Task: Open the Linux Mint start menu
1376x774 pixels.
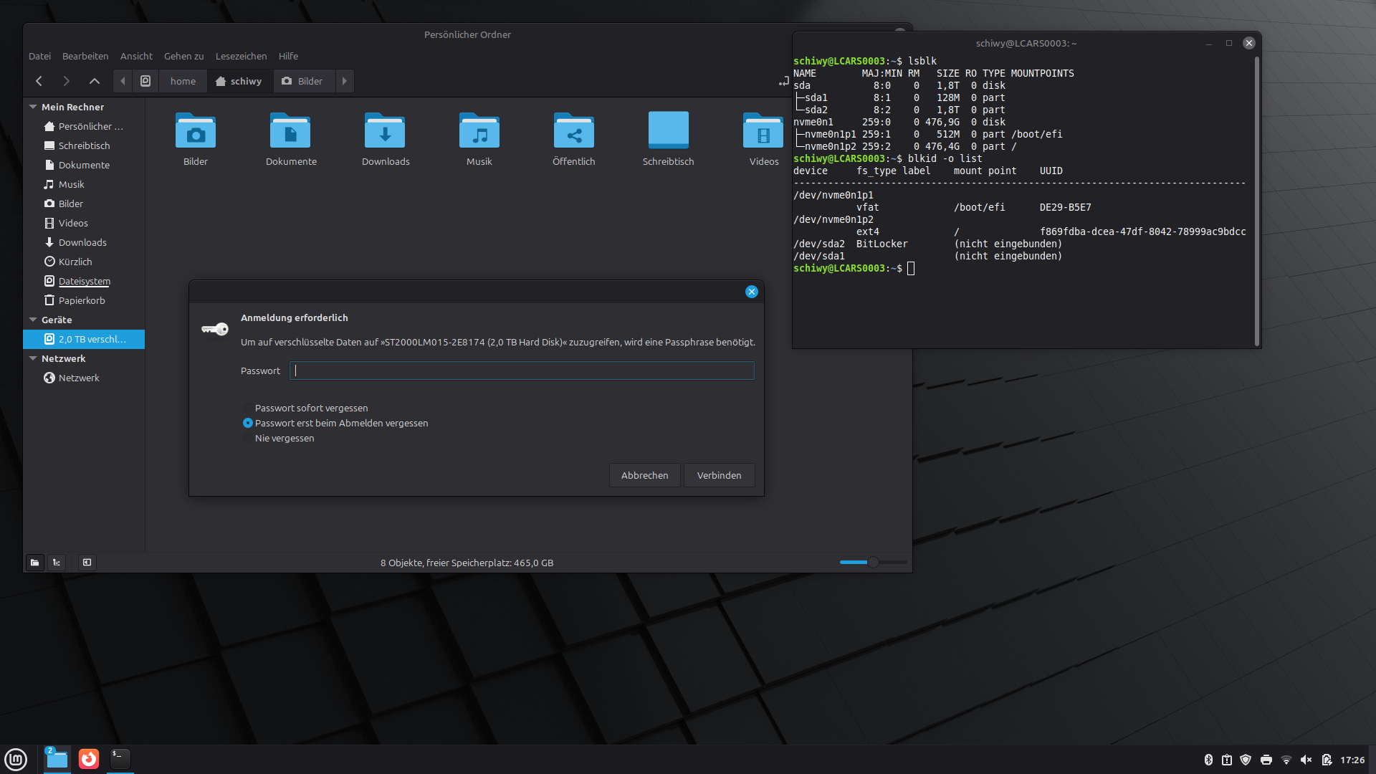Action: (16, 759)
